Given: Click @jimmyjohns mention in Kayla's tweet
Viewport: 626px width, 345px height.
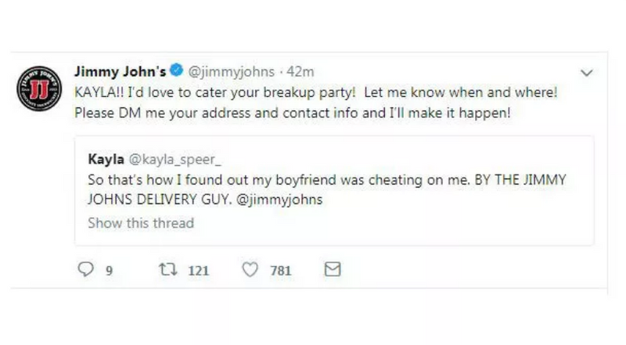Looking at the screenshot, I should coord(279,199).
